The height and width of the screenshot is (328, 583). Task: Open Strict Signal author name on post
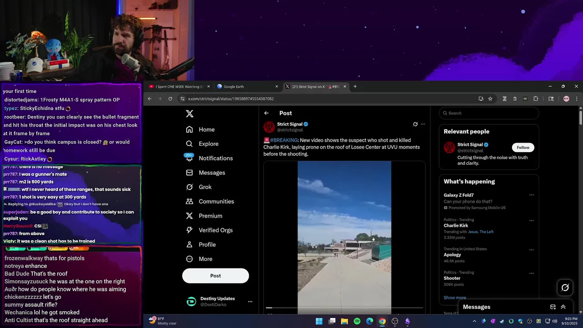tap(290, 124)
